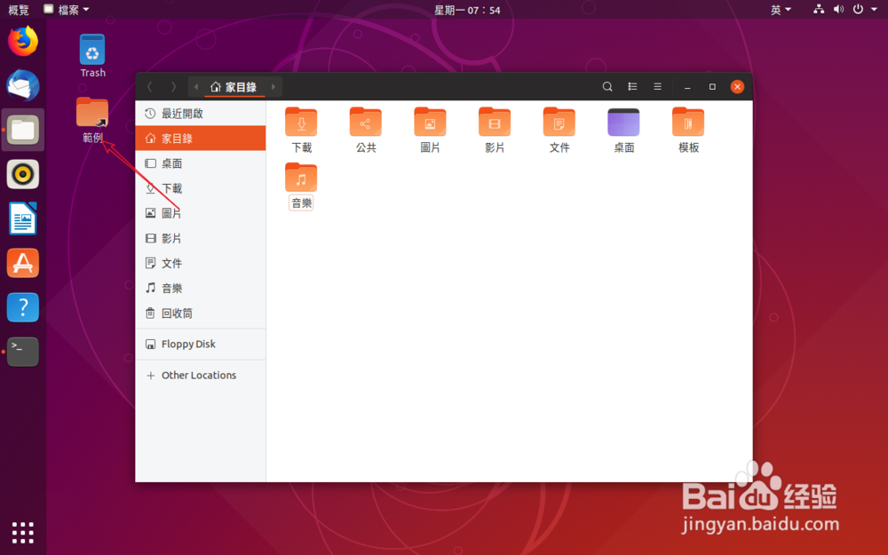Select 影片 in sidebar

click(x=201, y=238)
